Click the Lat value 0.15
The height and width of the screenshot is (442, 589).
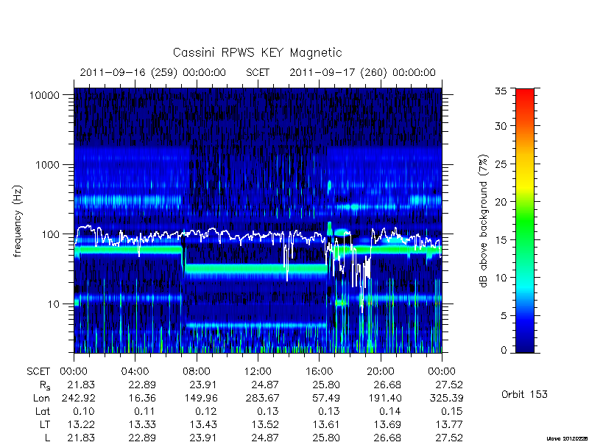[452, 412]
